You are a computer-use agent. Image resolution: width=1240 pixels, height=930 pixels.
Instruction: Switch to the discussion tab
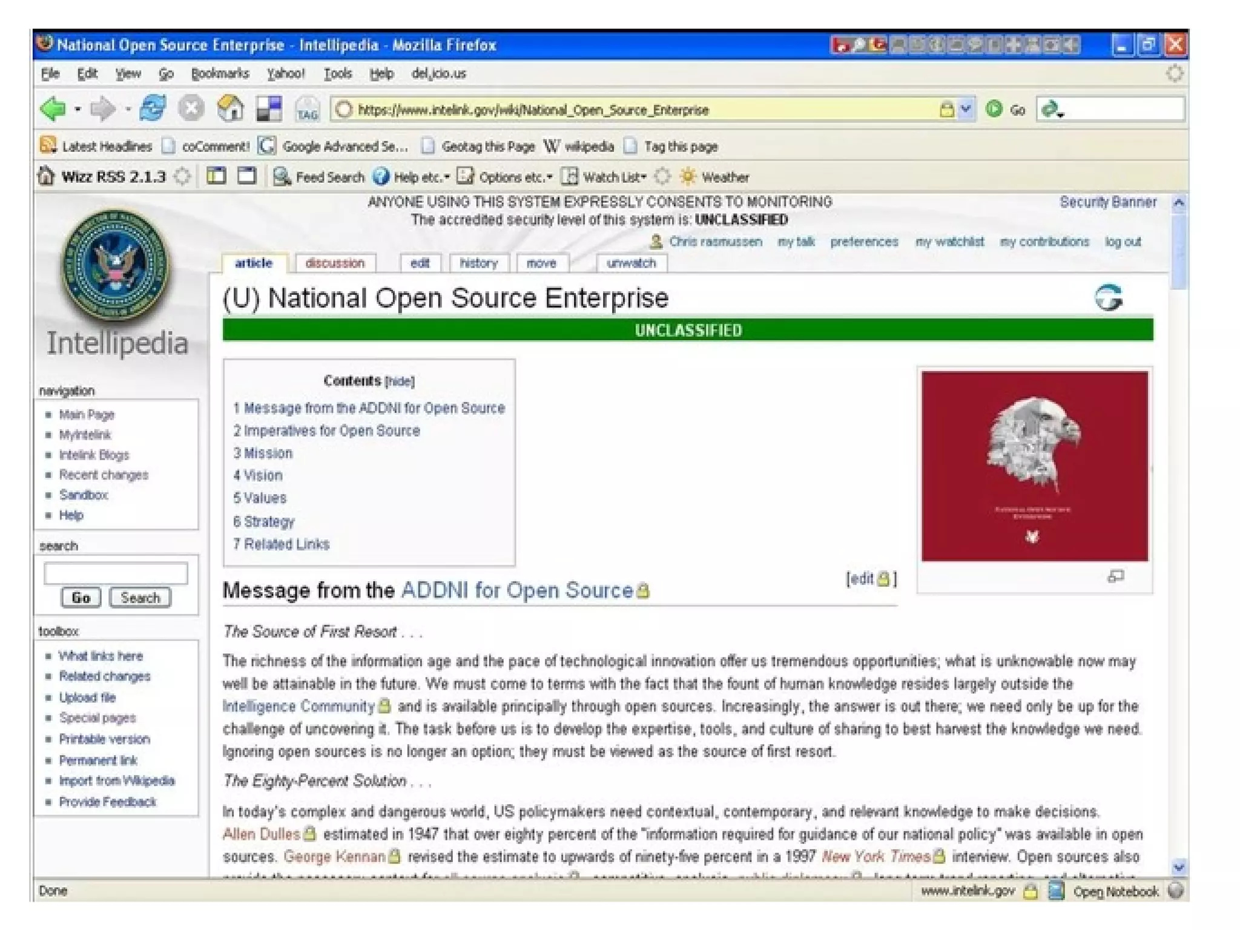tap(335, 263)
